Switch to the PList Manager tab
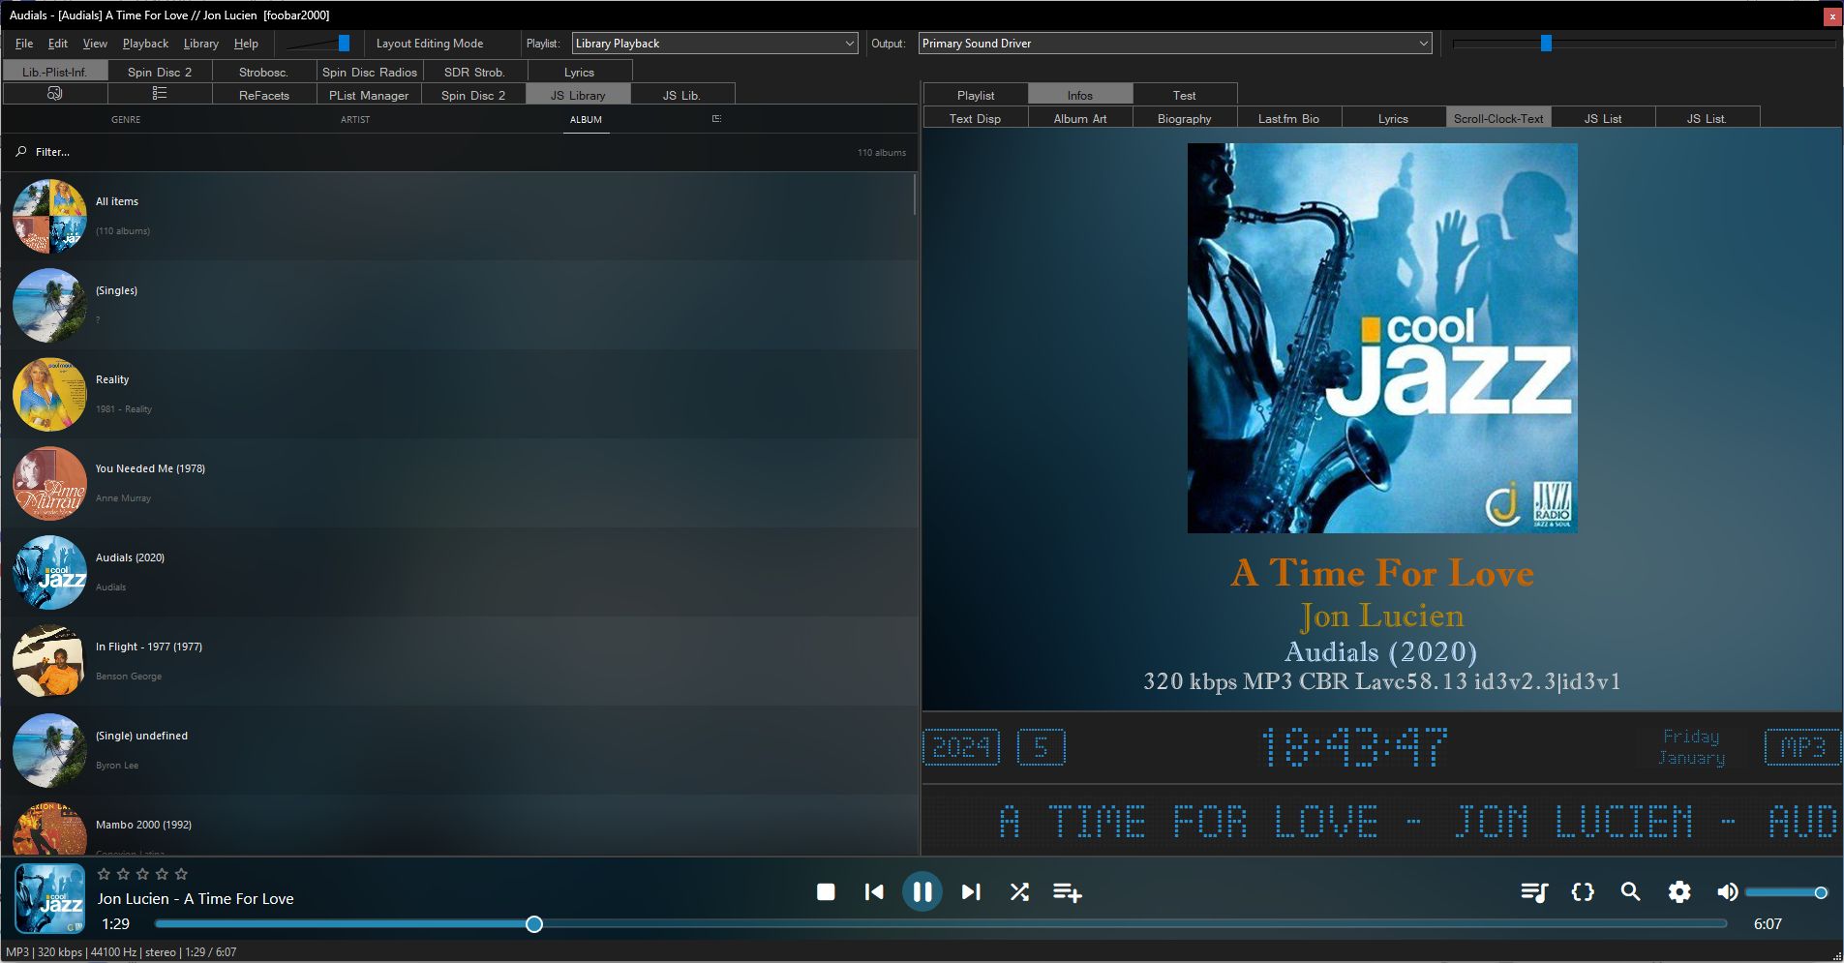The image size is (1844, 963). [x=369, y=95]
